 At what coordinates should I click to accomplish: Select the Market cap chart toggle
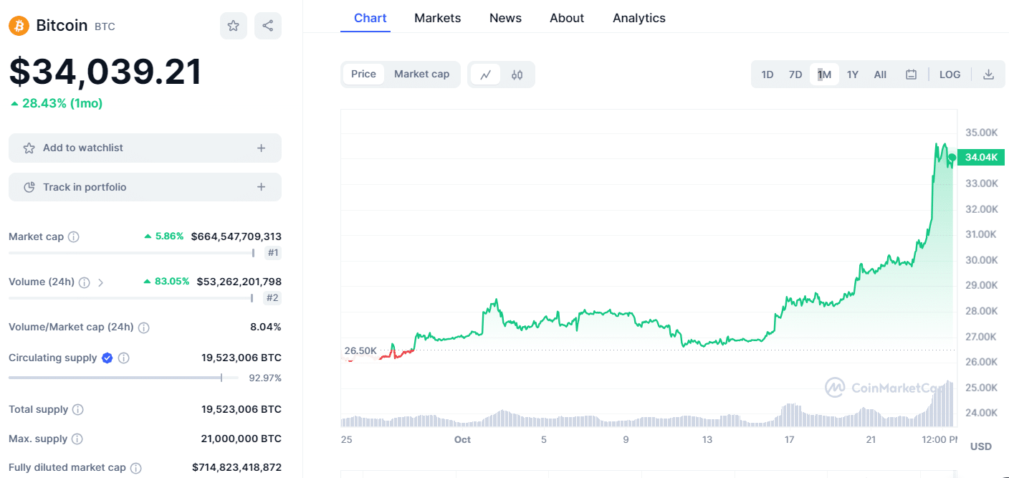coord(421,75)
